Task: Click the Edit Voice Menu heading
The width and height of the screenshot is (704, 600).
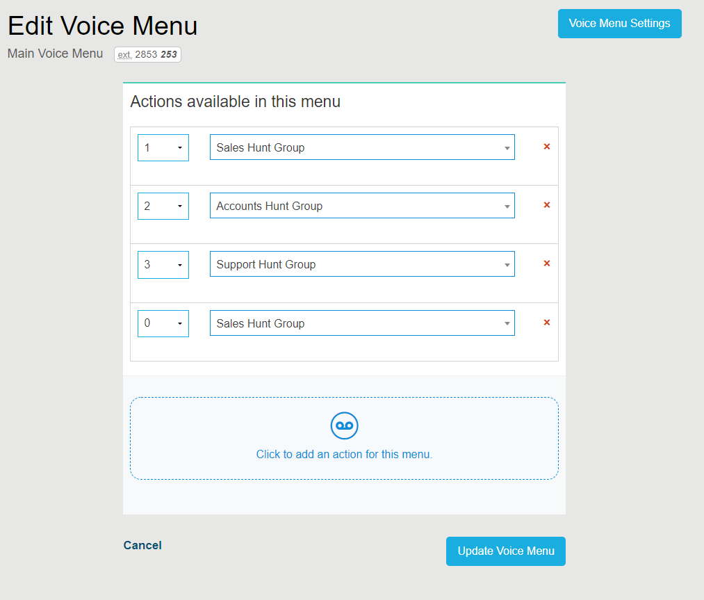Action: click(x=101, y=25)
